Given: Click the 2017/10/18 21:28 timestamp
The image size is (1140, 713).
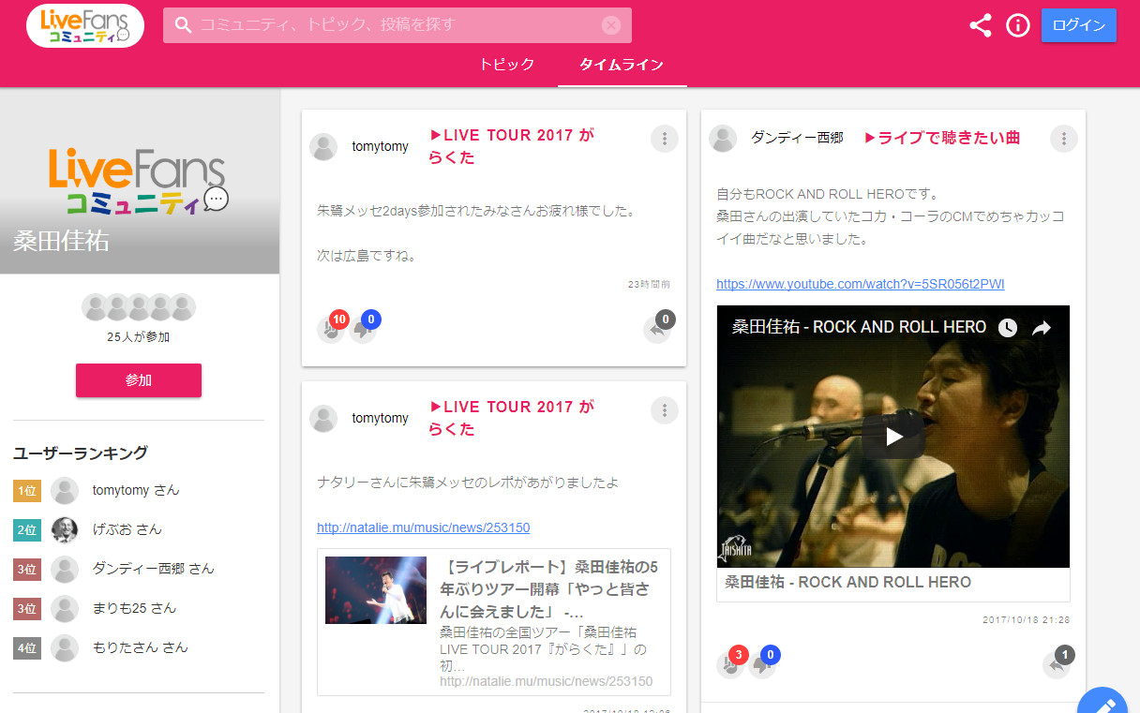Looking at the screenshot, I should 1027,620.
